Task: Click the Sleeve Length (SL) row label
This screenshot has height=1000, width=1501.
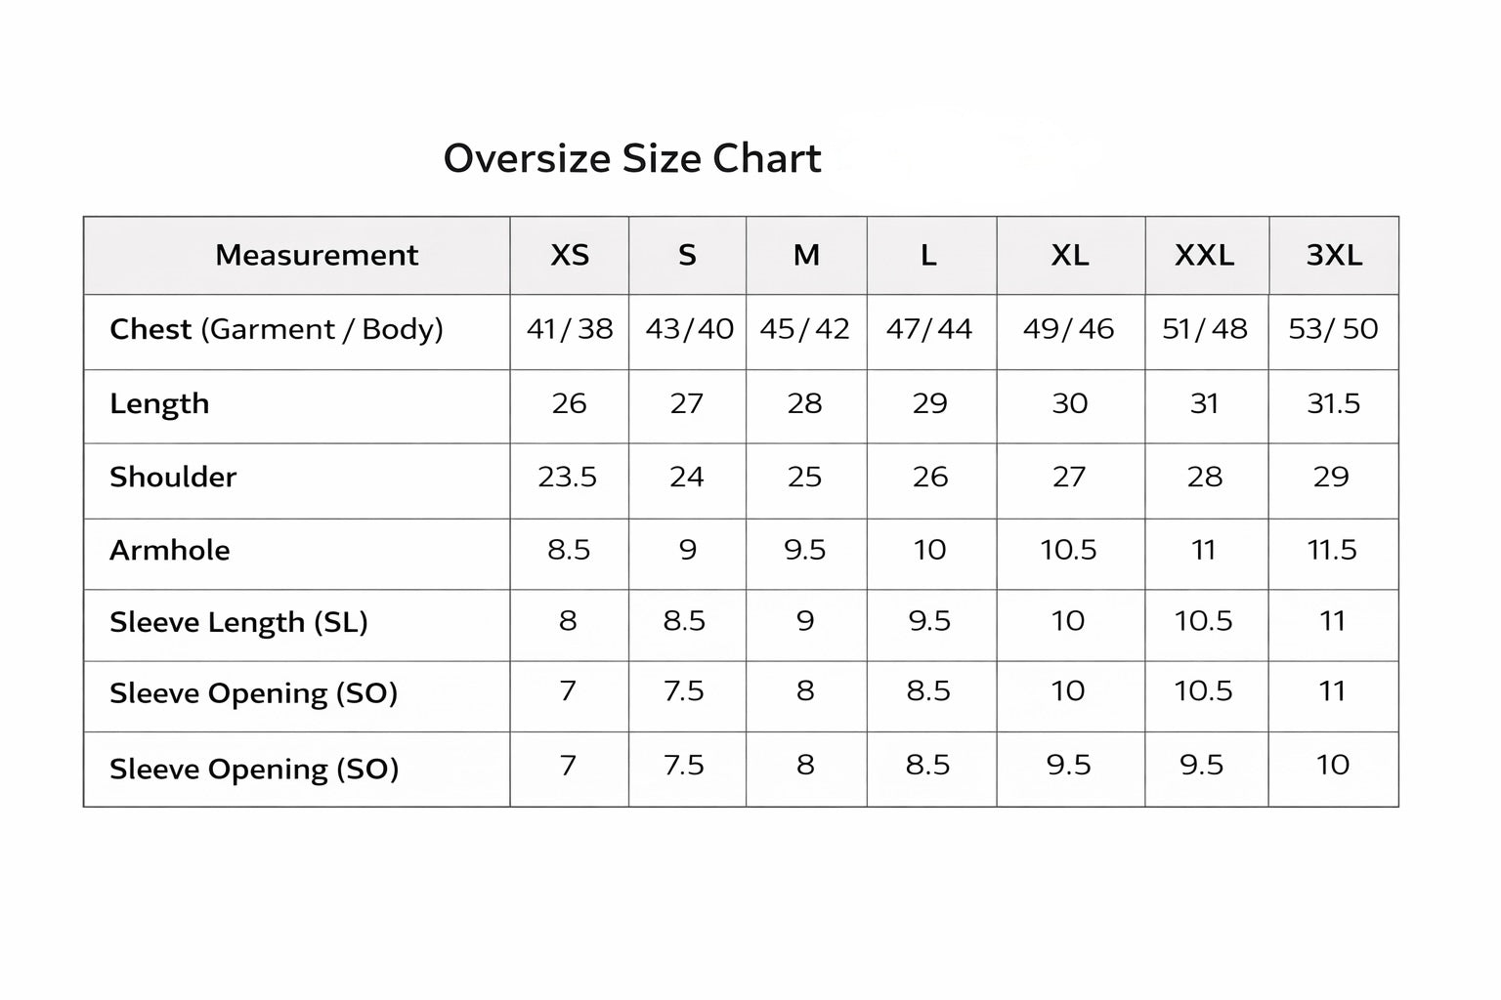Action: pos(238,622)
